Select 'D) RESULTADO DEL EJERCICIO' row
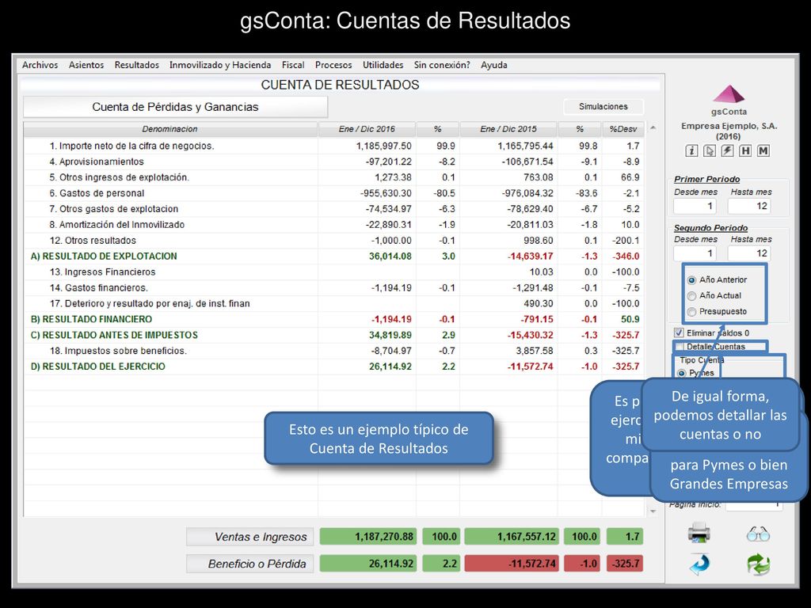The height and width of the screenshot is (608, 811). (333, 367)
